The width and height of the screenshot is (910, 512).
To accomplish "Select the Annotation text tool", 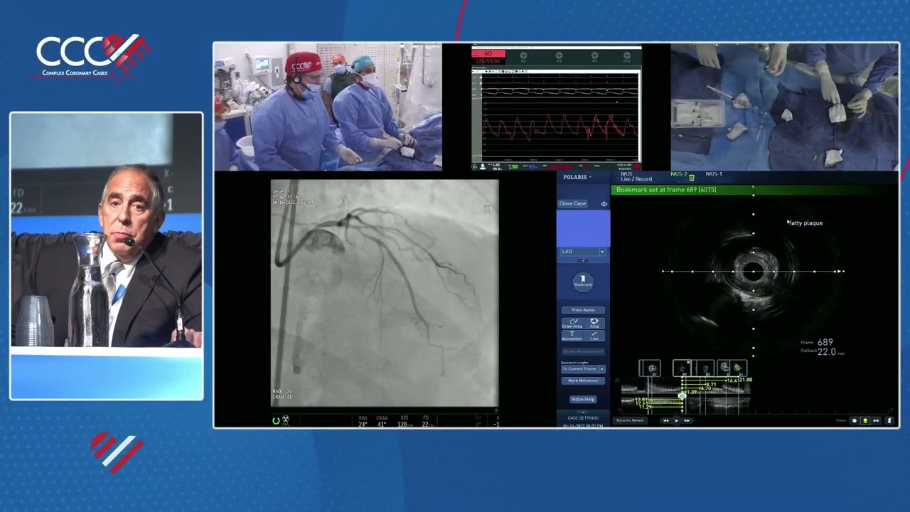I will 572,336.
